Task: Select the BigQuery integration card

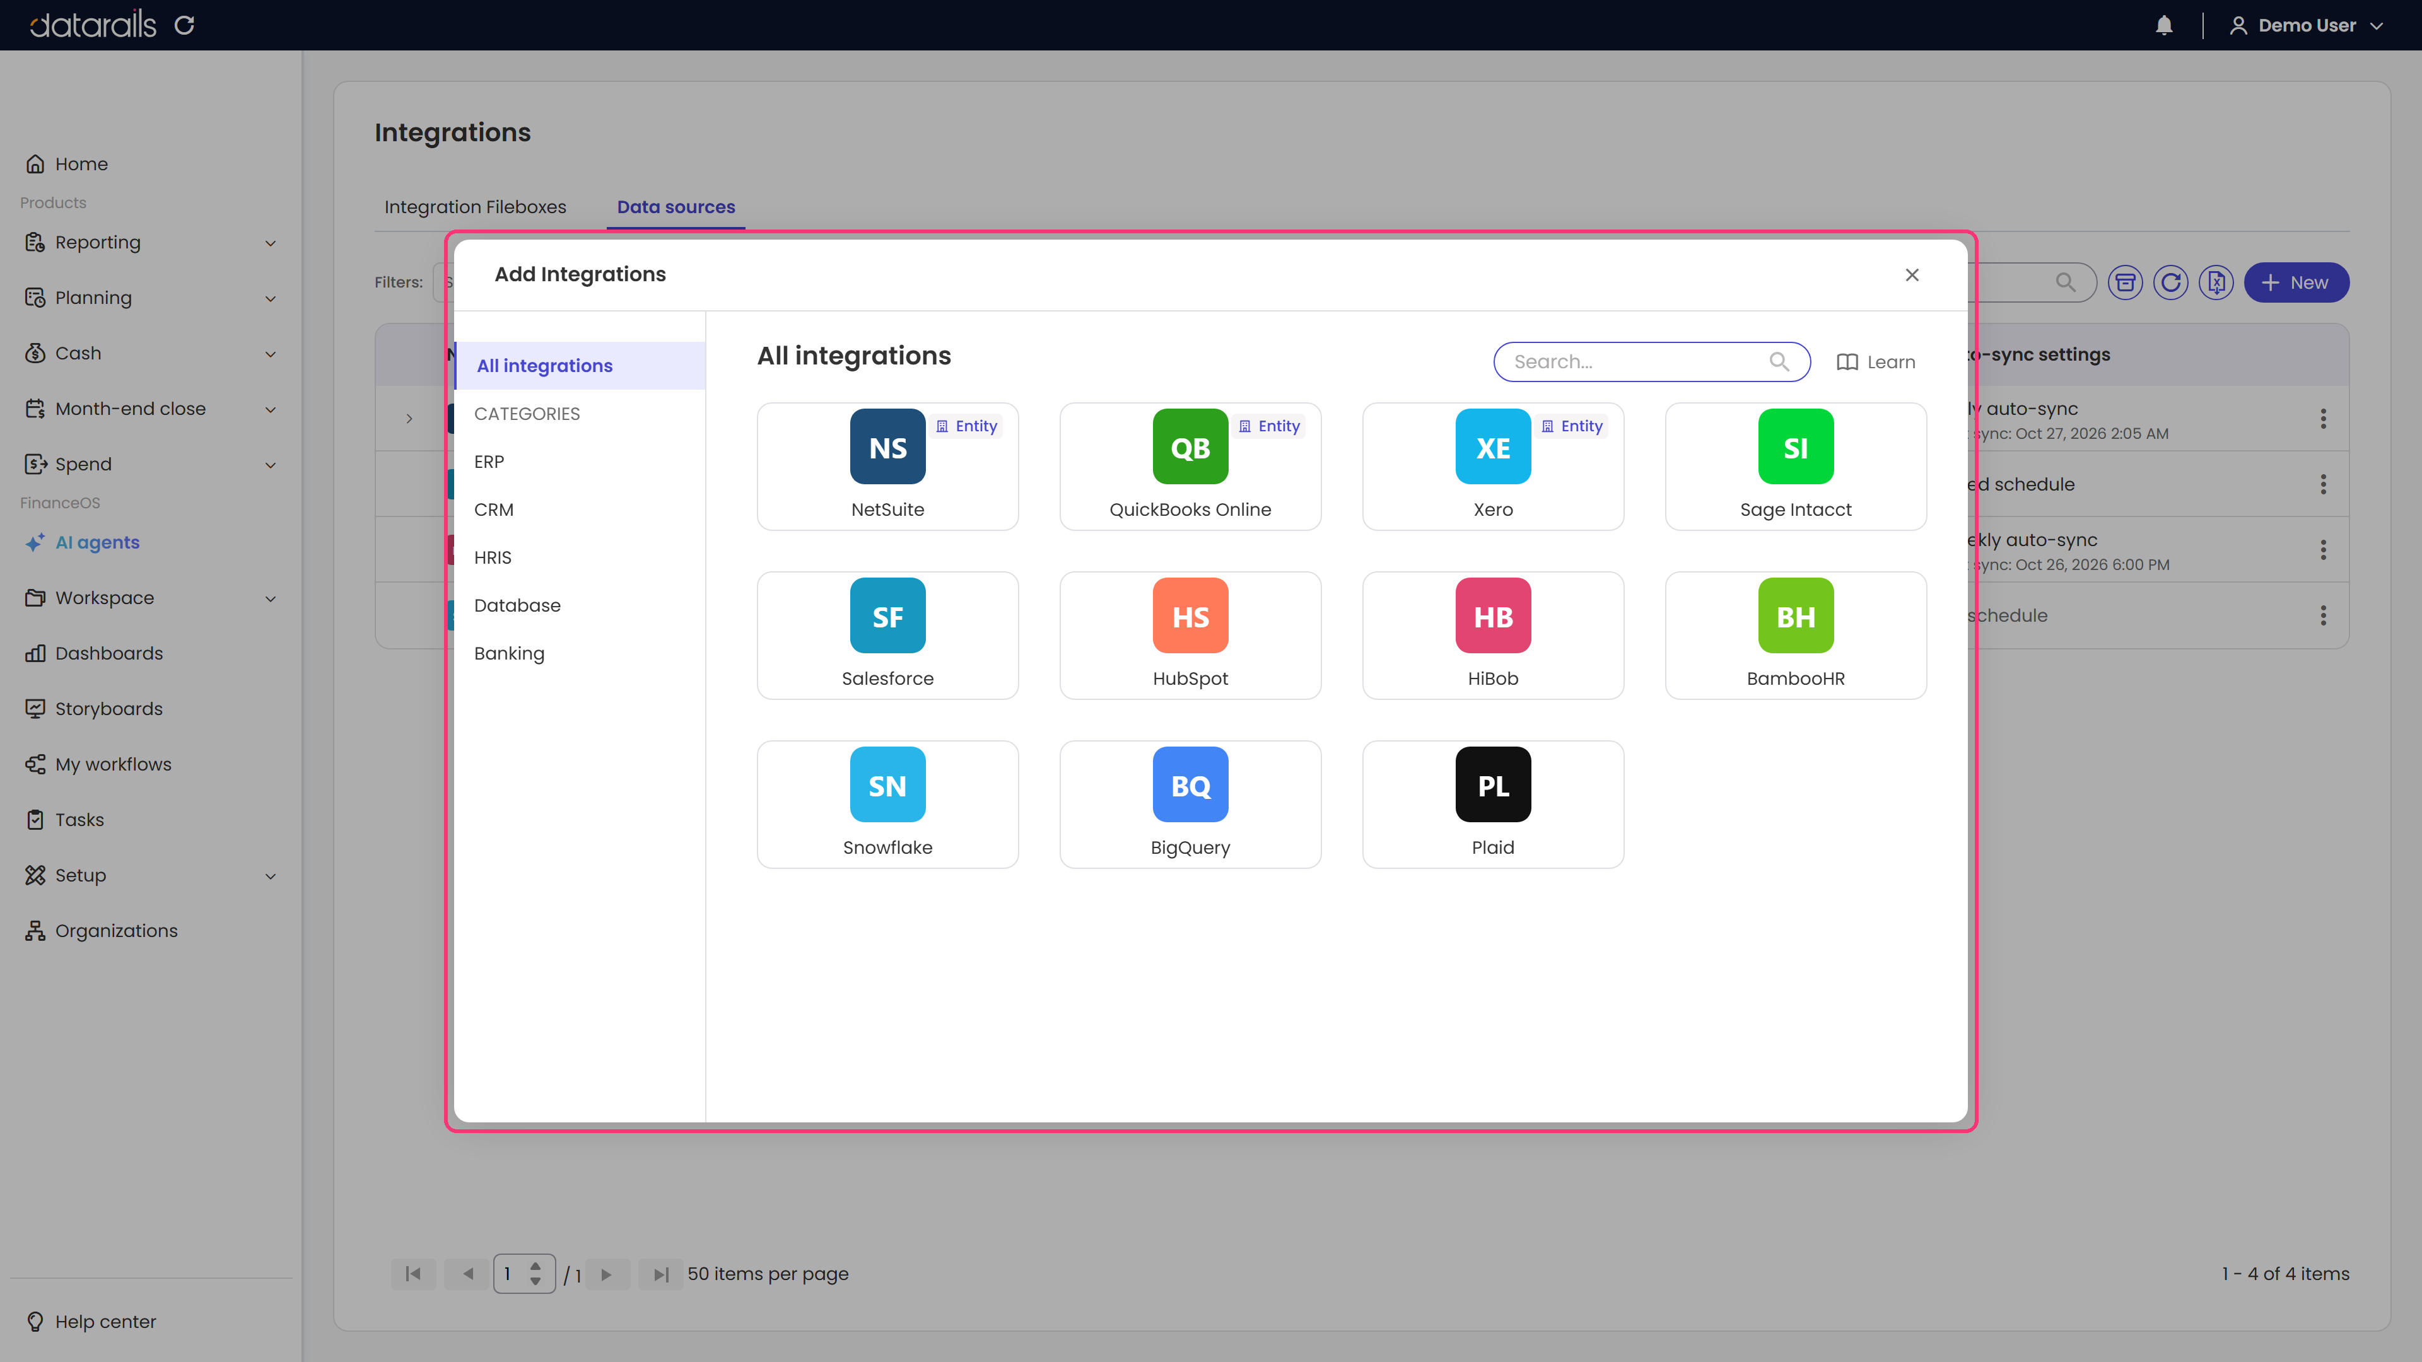Action: (x=1190, y=805)
